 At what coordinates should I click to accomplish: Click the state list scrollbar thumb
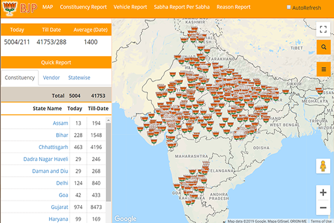coord(108,162)
